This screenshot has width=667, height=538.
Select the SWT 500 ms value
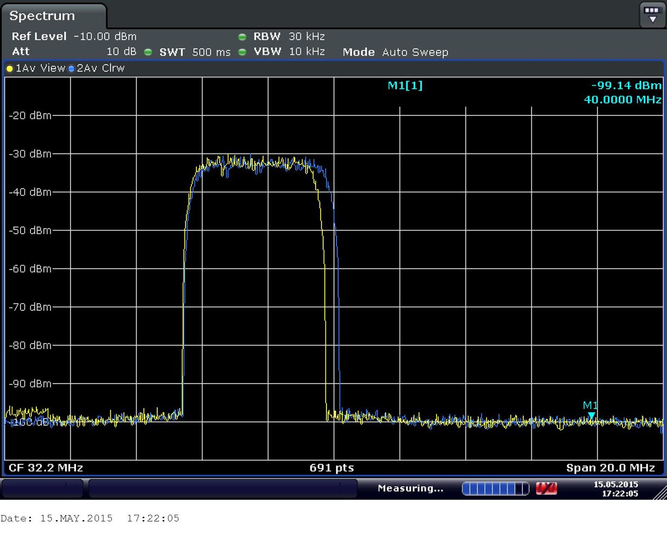195,52
